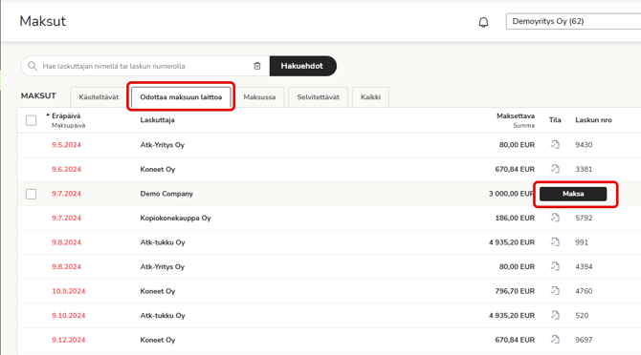Open status icon for invoice 4394

pyautogui.click(x=555, y=266)
